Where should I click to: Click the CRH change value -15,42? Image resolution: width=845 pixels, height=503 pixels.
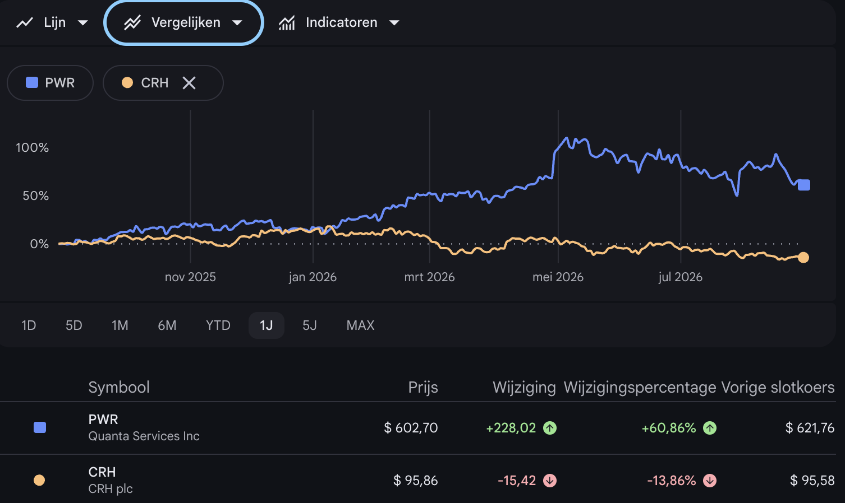[x=517, y=481]
